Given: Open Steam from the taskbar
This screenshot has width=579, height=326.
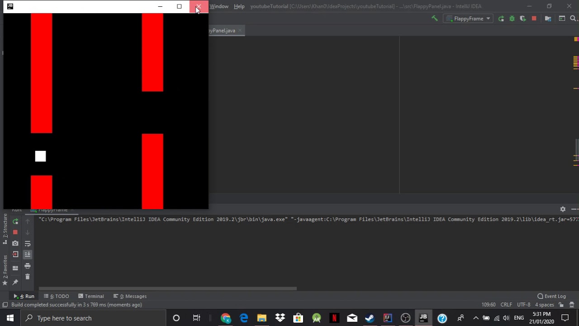Looking at the screenshot, I should pos(370,318).
